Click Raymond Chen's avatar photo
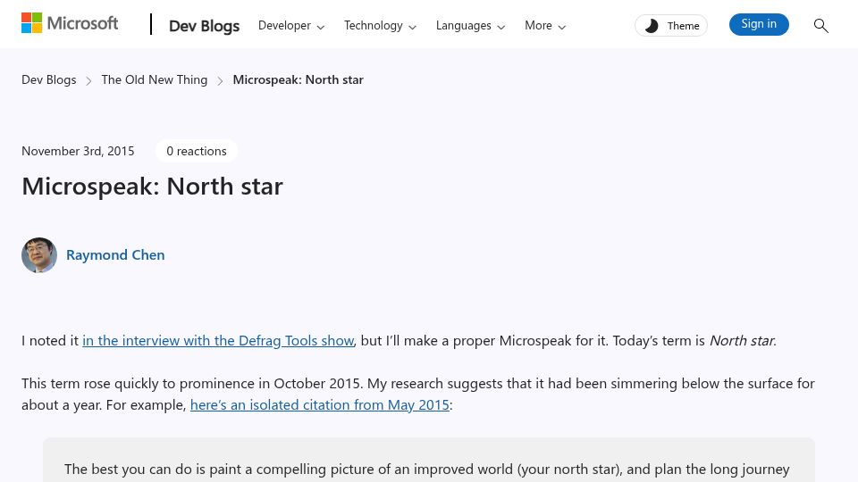 [39, 255]
